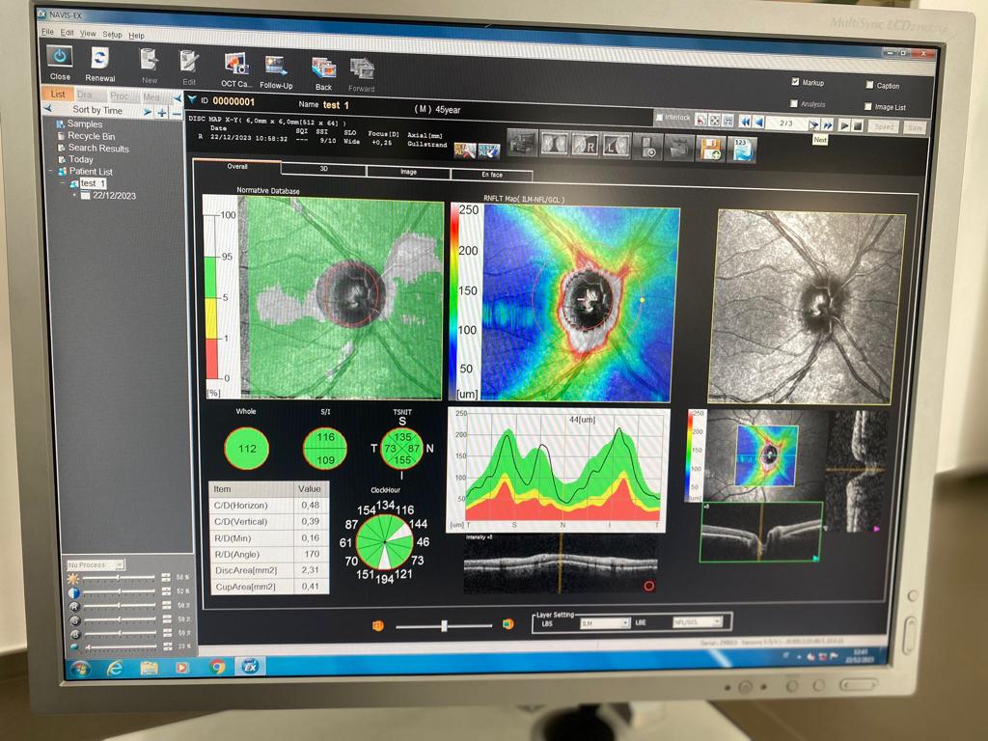Start playback with the play button
The width and height of the screenshot is (988, 741).
pos(844,126)
